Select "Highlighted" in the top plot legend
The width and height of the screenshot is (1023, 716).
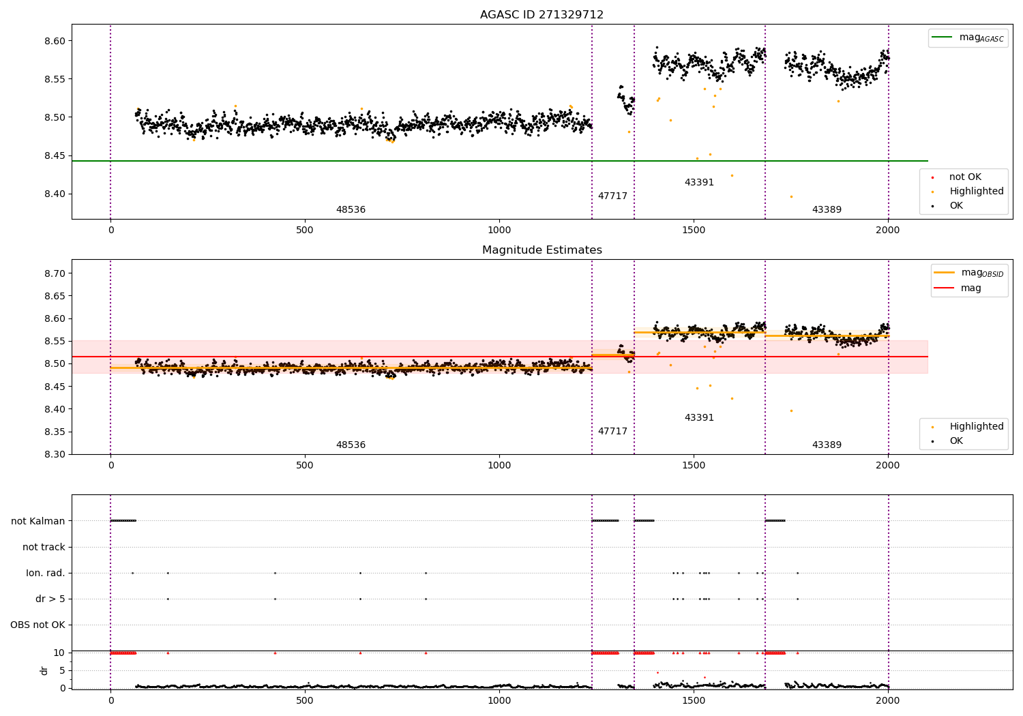point(968,192)
